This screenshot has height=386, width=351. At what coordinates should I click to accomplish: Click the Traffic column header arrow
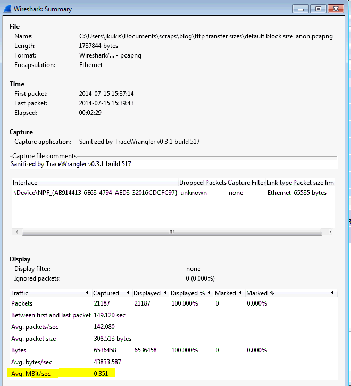click(x=87, y=293)
